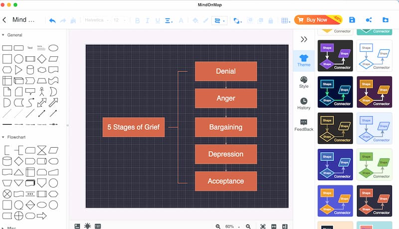Image resolution: width=399 pixels, height=229 pixels.
Task: Underline the selected text
Action: (158, 20)
